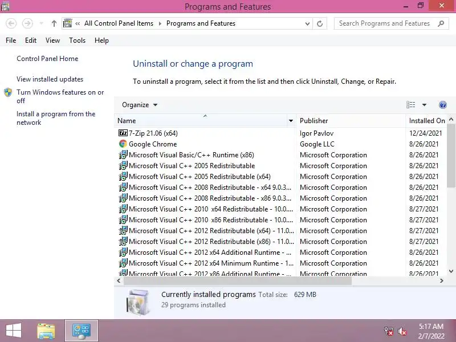Open the More view options arrow

coord(424,105)
